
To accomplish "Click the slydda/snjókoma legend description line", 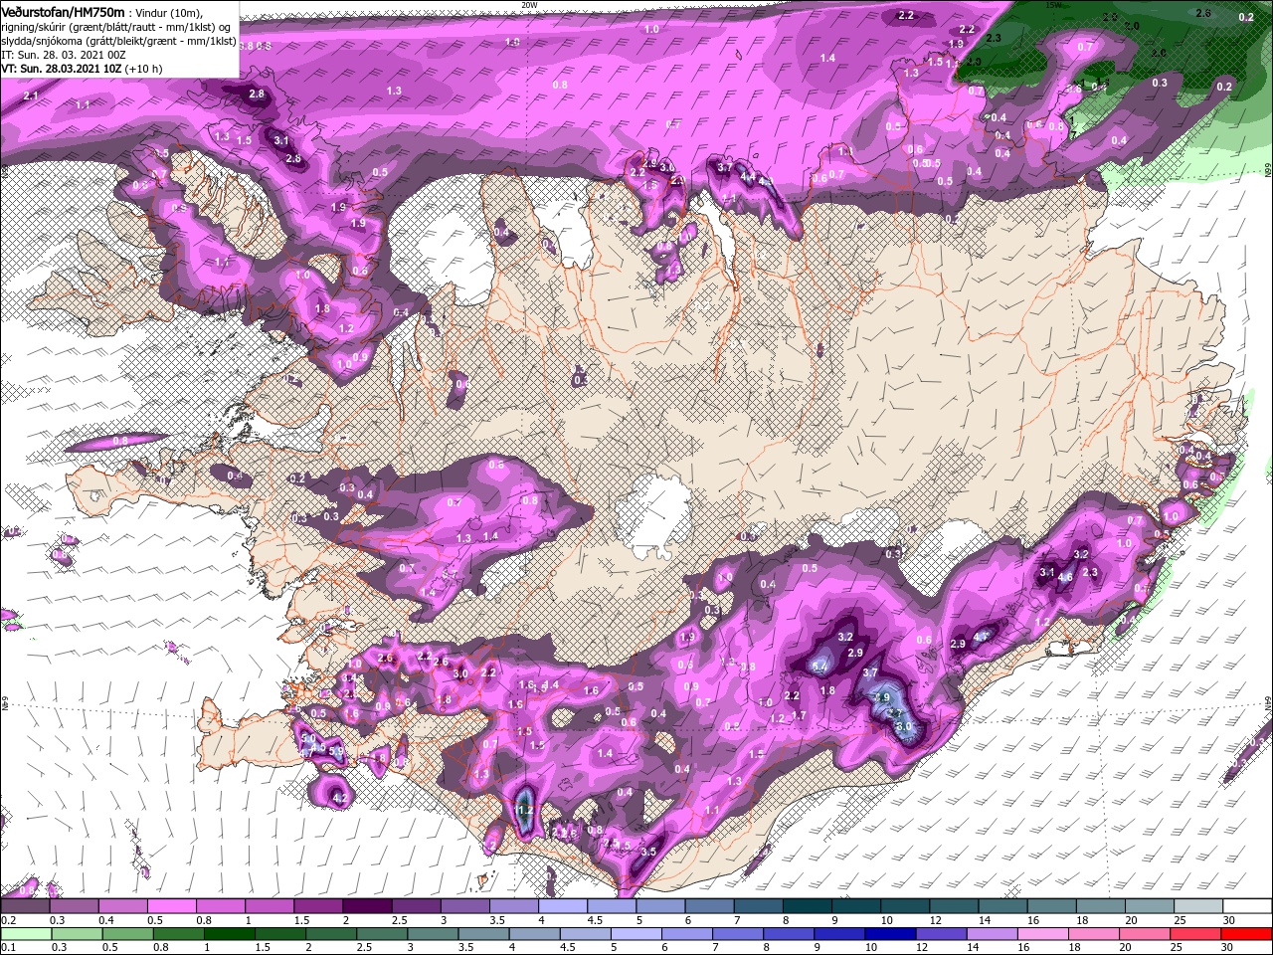I will 118,41.
